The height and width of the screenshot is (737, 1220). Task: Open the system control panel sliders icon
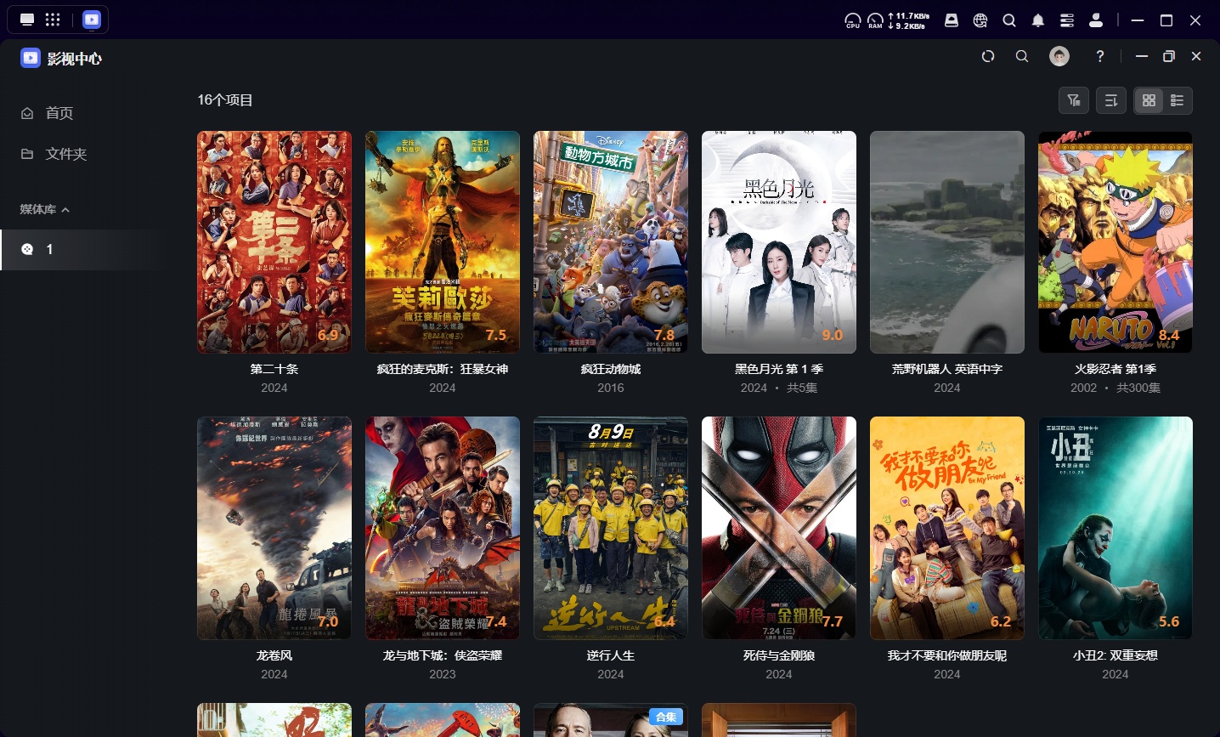coord(1067,20)
